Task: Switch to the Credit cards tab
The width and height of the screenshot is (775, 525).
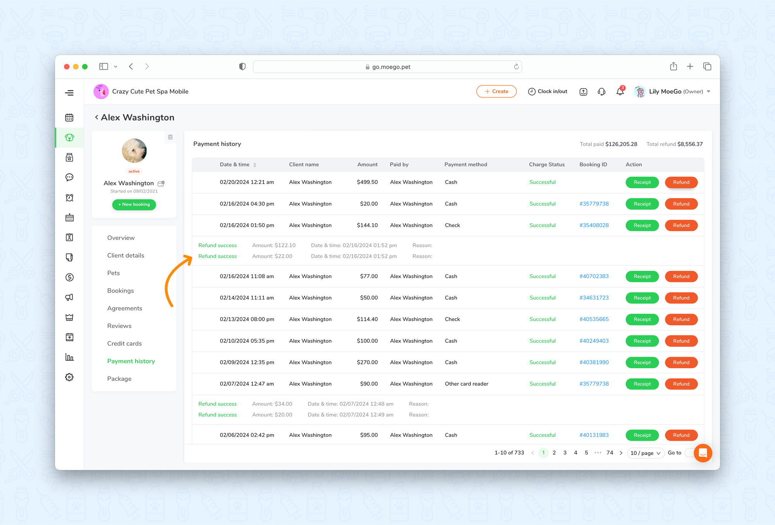Action: [124, 344]
